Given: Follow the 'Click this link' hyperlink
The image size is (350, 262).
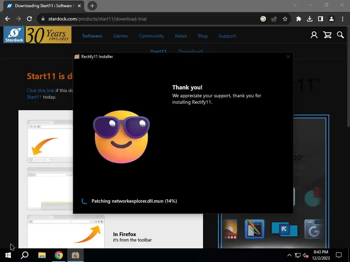Looking at the screenshot, I should tap(40, 90).
